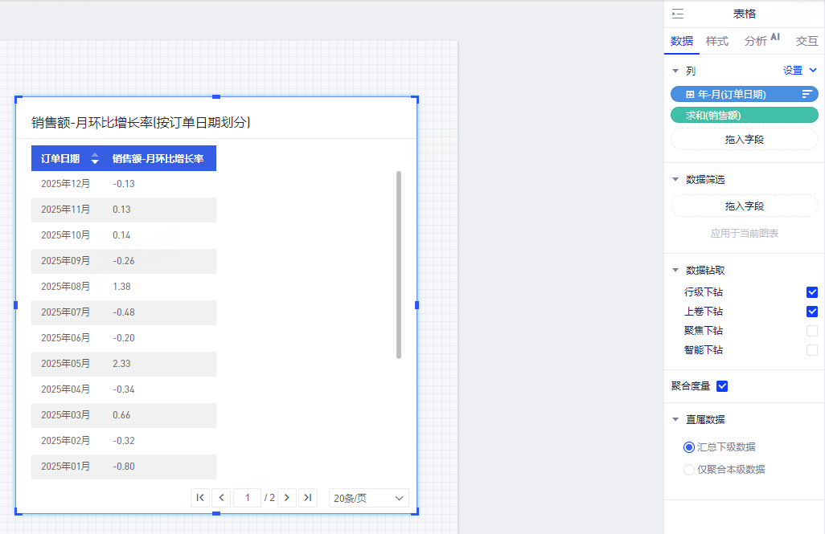The width and height of the screenshot is (825, 534).
Task: Click the table's vertical scrollbar
Action: point(399,265)
